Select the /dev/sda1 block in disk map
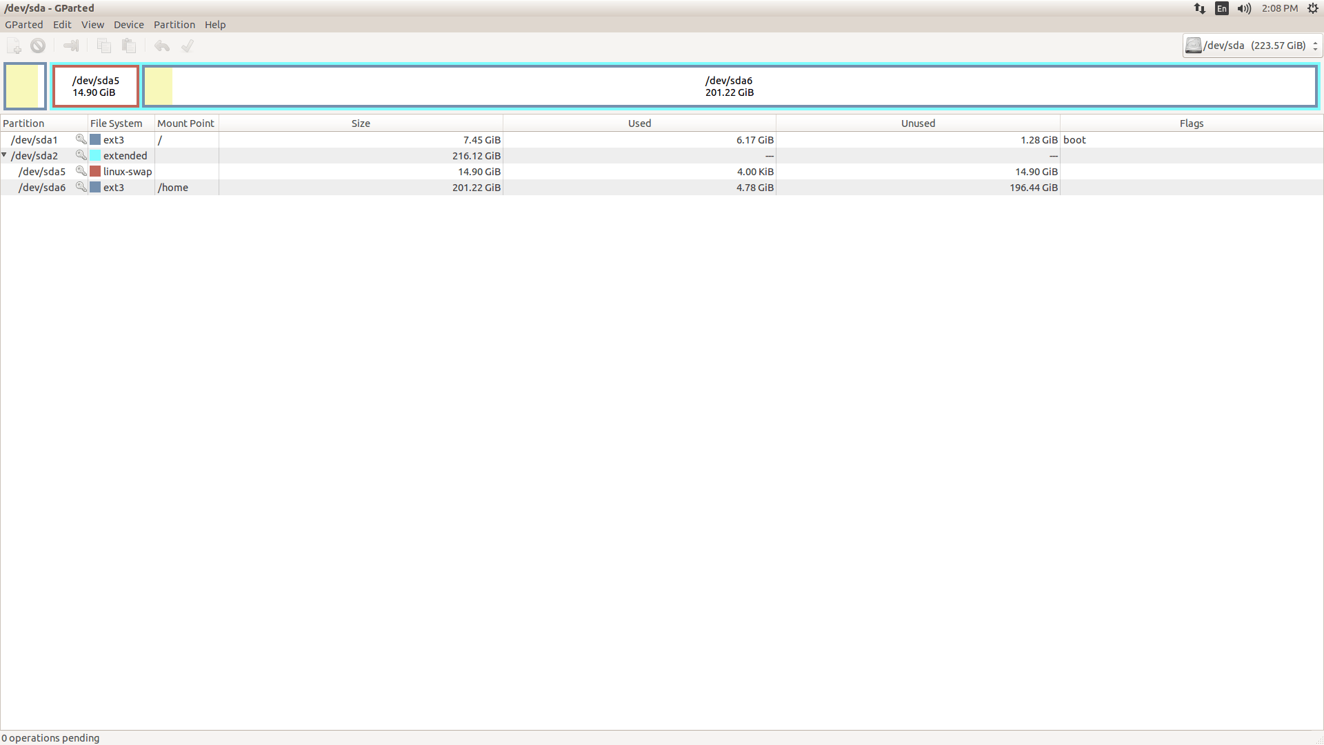 25,86
